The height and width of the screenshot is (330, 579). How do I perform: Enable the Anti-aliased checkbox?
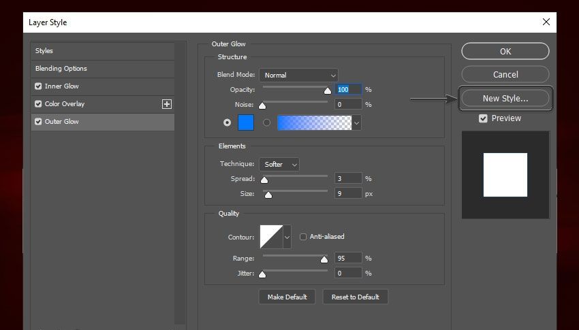[x=303, y=237]
